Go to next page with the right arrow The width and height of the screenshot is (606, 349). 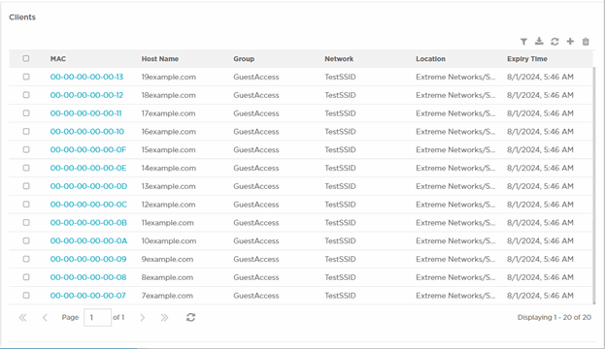142,318
